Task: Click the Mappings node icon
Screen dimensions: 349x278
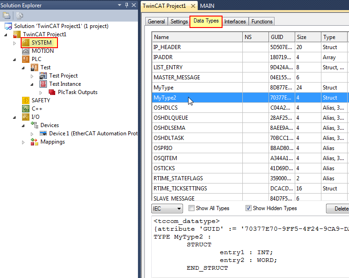Action: (x=34, y=142)
